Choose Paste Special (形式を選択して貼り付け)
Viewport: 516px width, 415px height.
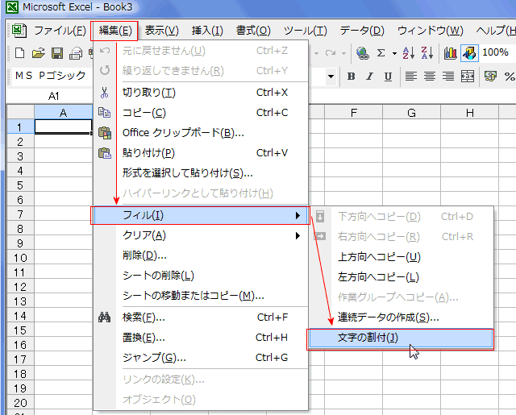tap(201, 173)
